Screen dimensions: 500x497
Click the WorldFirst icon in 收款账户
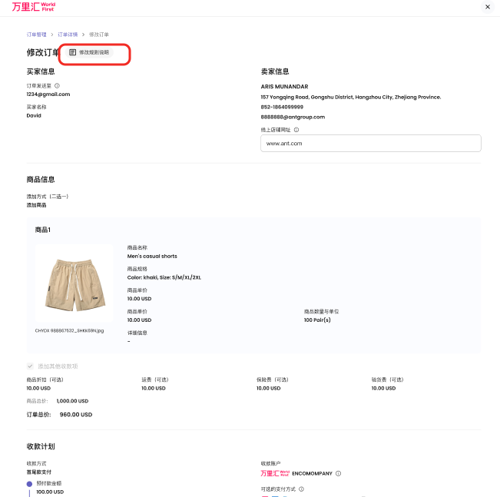276,473
